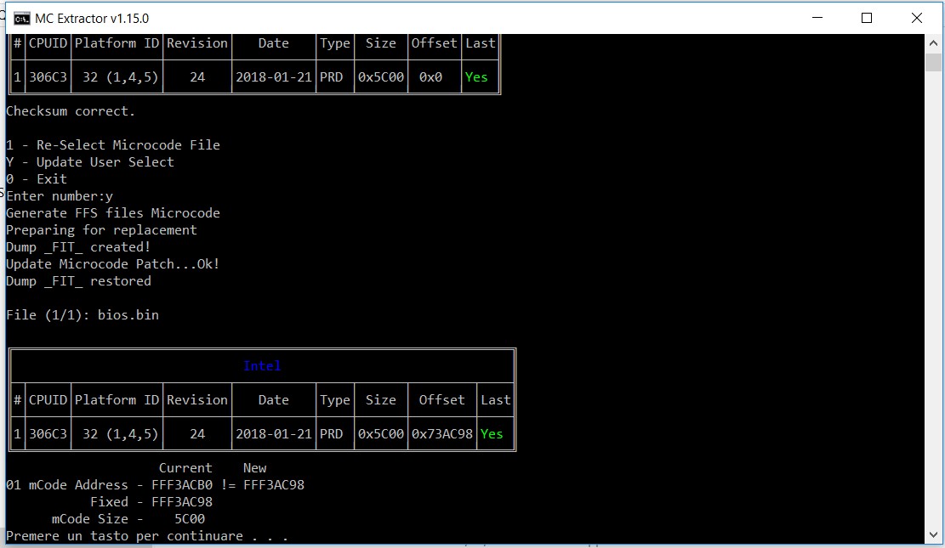Click the 'New' column label
945x548 pixels.
coord(254,468)
